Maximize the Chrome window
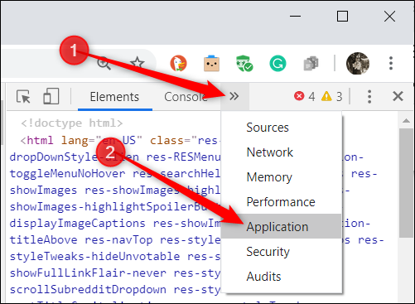Image resolution: width=415 pixels, height=304 pixels. point(342,17)
